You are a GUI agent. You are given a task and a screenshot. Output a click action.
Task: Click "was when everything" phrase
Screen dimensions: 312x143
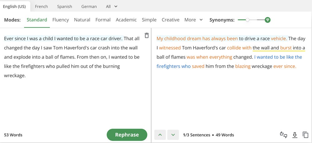tap(209, 57)
